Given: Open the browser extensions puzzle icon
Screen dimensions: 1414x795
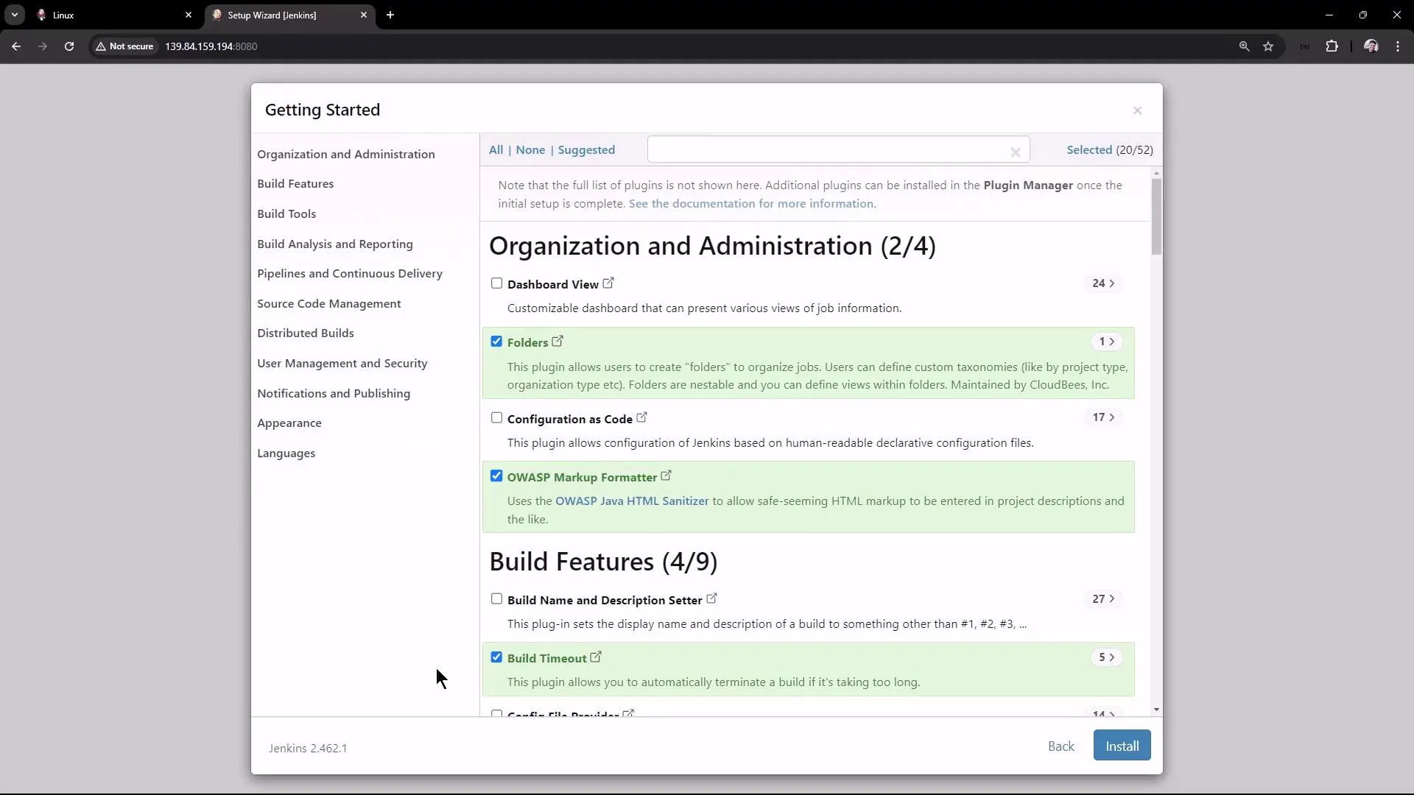Looking at the screenshot, I should [1332, 46].
